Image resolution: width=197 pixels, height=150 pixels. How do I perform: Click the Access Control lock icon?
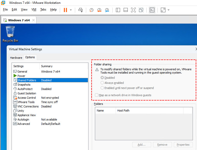(15, 97)
